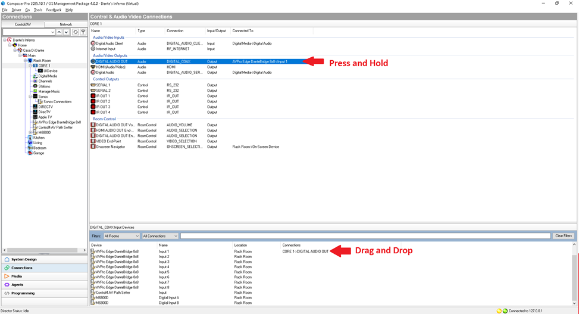Click the Digital Audio Client input icon
Viewport: 579px width, 314px height.
pyautogui.click(x=93, y=43)
